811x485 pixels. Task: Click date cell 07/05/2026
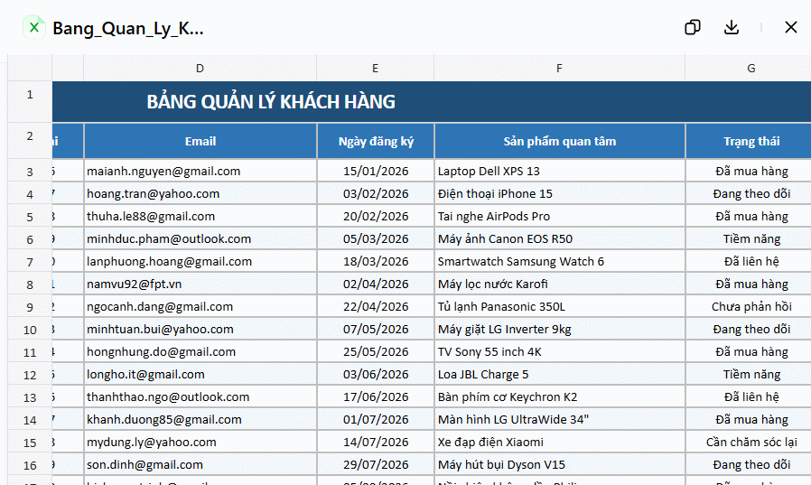(x=376, y=330)
